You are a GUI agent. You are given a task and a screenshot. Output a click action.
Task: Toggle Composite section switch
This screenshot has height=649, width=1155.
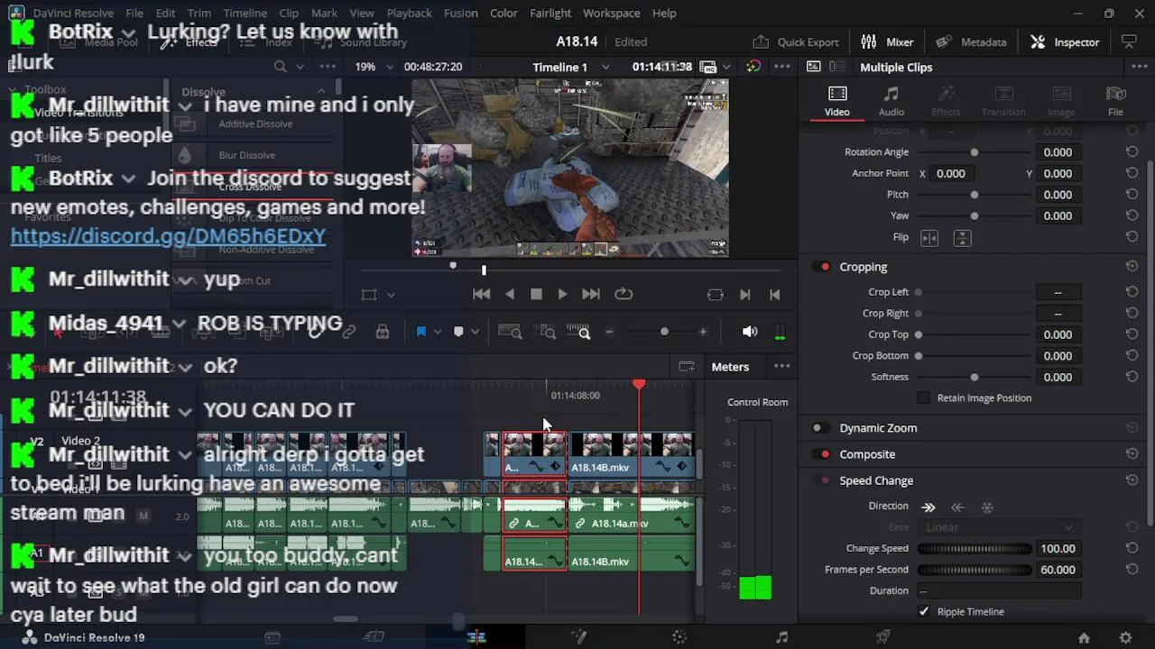coord(822,454)
